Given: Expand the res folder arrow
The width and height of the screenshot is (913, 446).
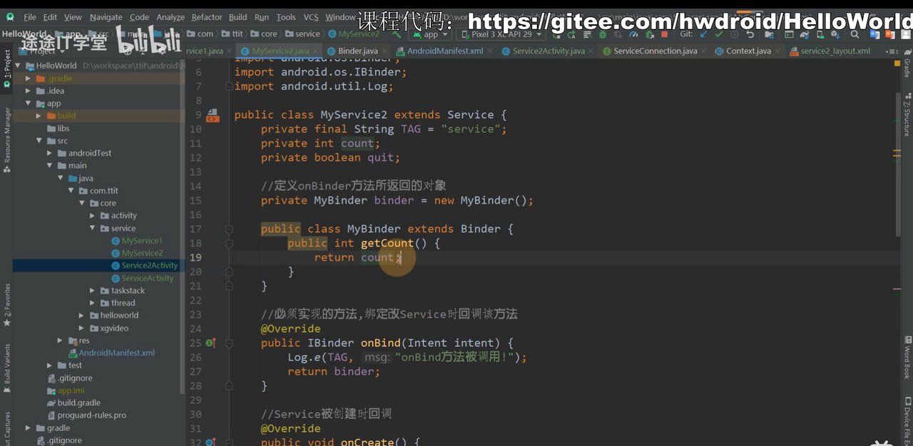Looking at the screenshot, I should tap(60, 341).
